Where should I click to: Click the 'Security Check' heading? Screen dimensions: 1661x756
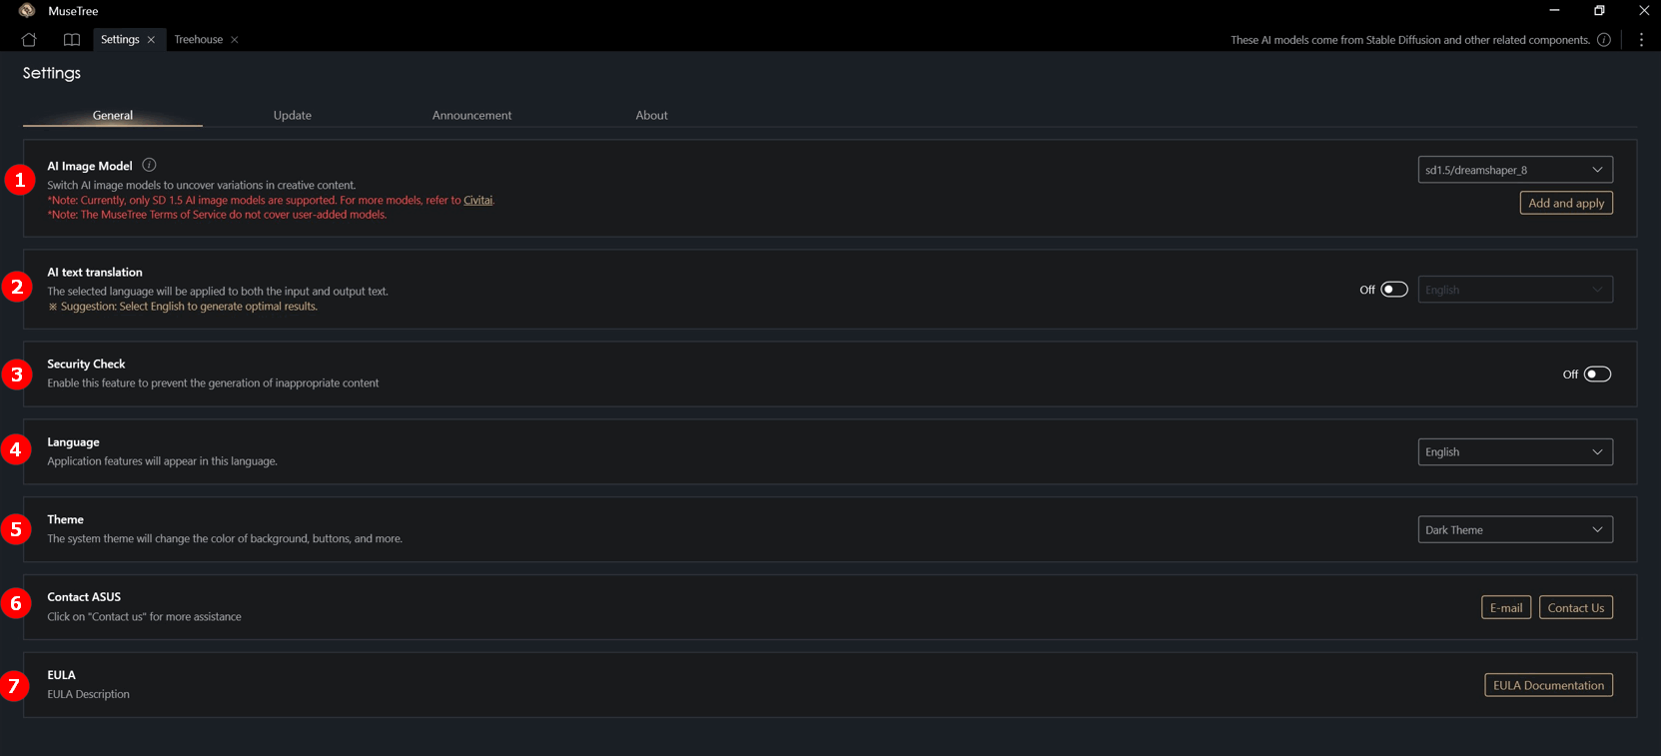point(86,364)
